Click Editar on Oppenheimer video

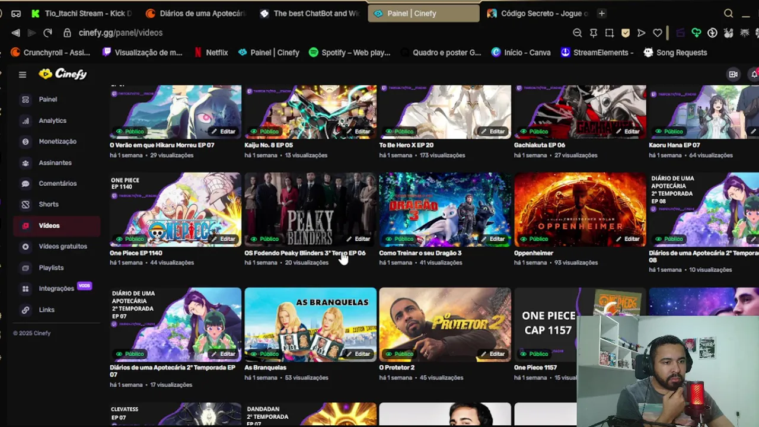[627, 239]
